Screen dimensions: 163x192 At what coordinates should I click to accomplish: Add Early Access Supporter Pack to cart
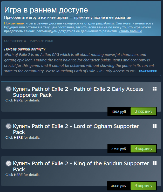pyautogui.click(x=143, y=112)
